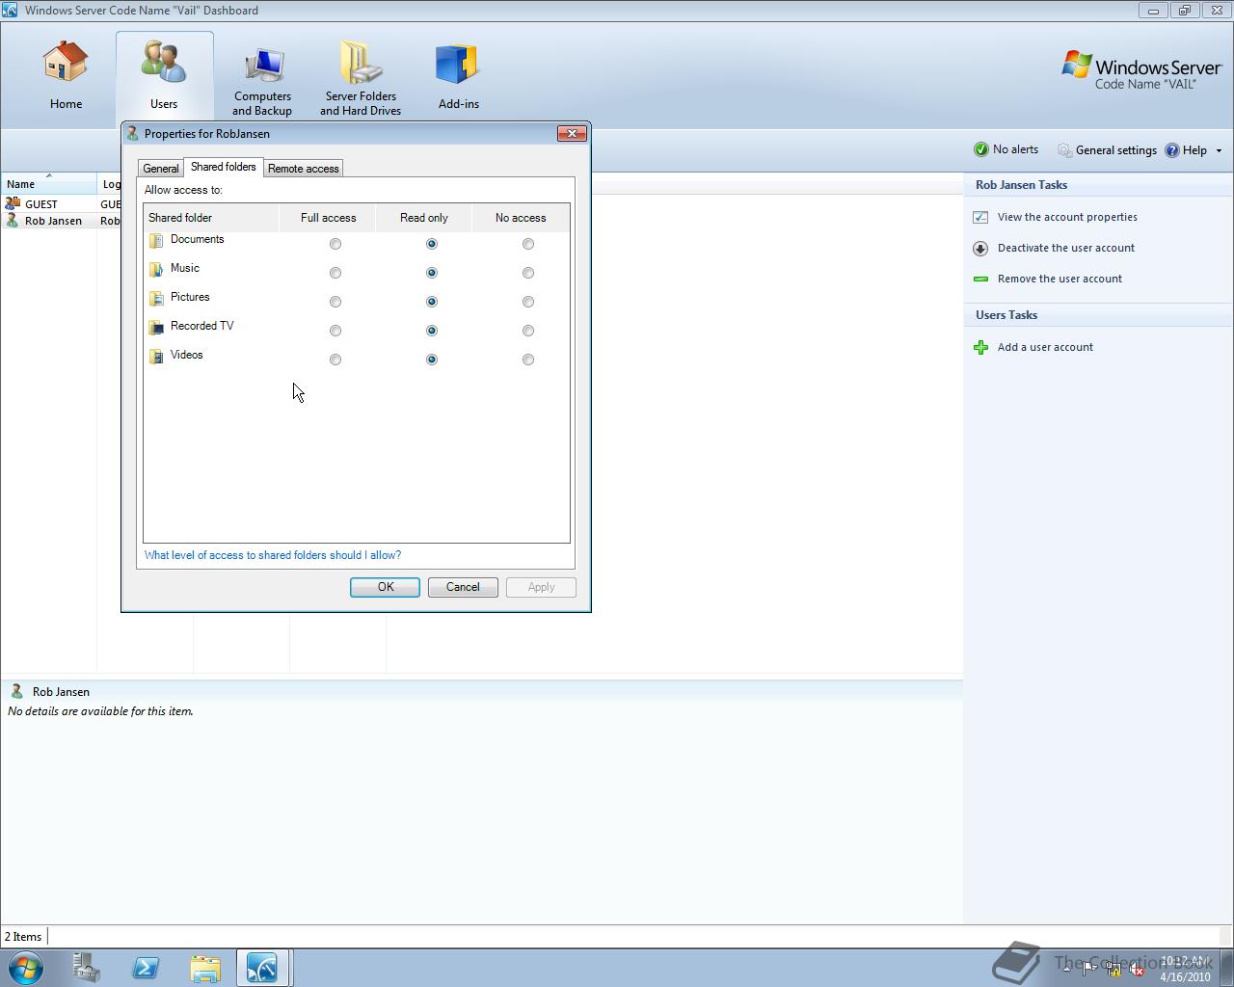The image size is (1234, 987).
Task: Cancel the properties dialog
Action: pyautogui.click(x=463, y=587)
